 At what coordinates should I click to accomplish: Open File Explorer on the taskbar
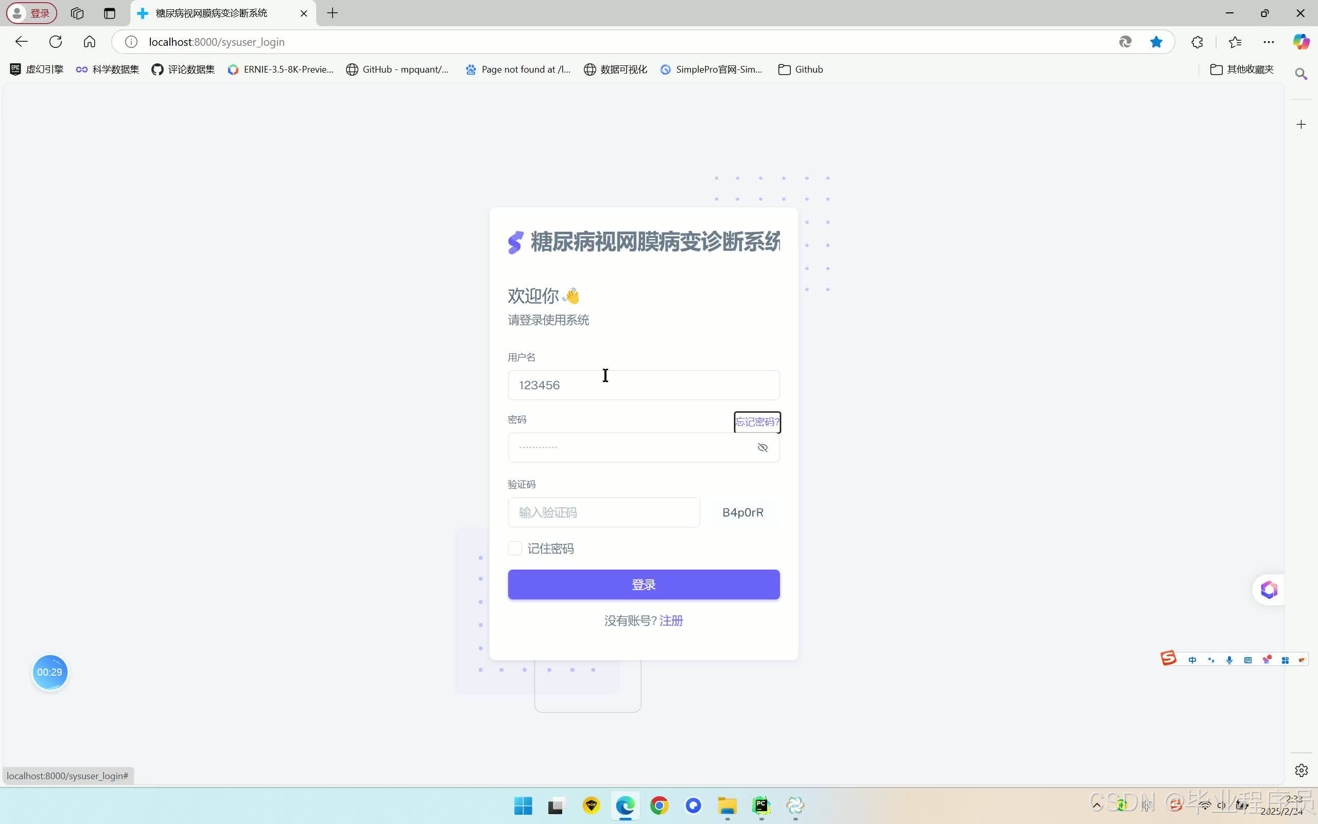click(727, 805)
